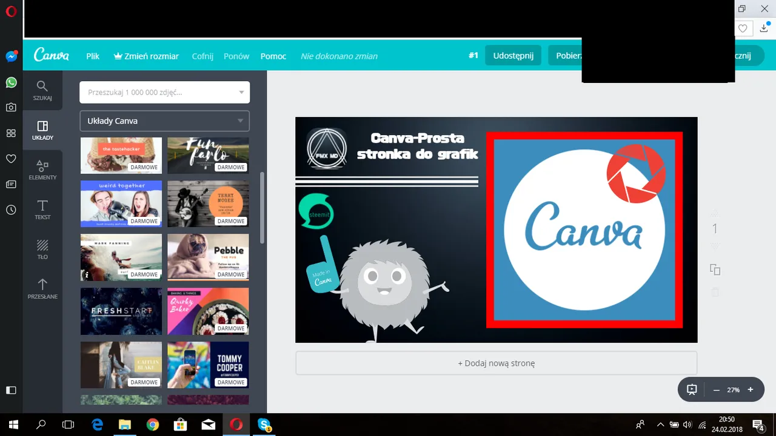Screen dimensions: 776x436
Task: Toggle Opera sidebar panel icon
Action: click(11, 390)
